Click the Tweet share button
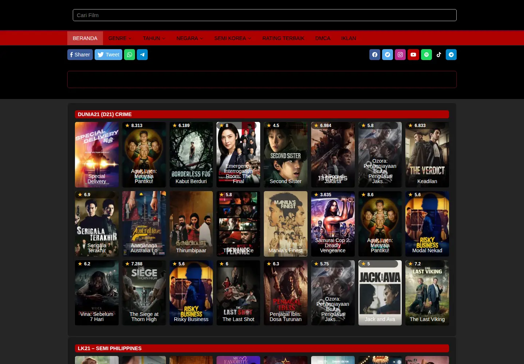Image resolution: width=524 pixels, height=364 pixels. [x=108, y=55]
